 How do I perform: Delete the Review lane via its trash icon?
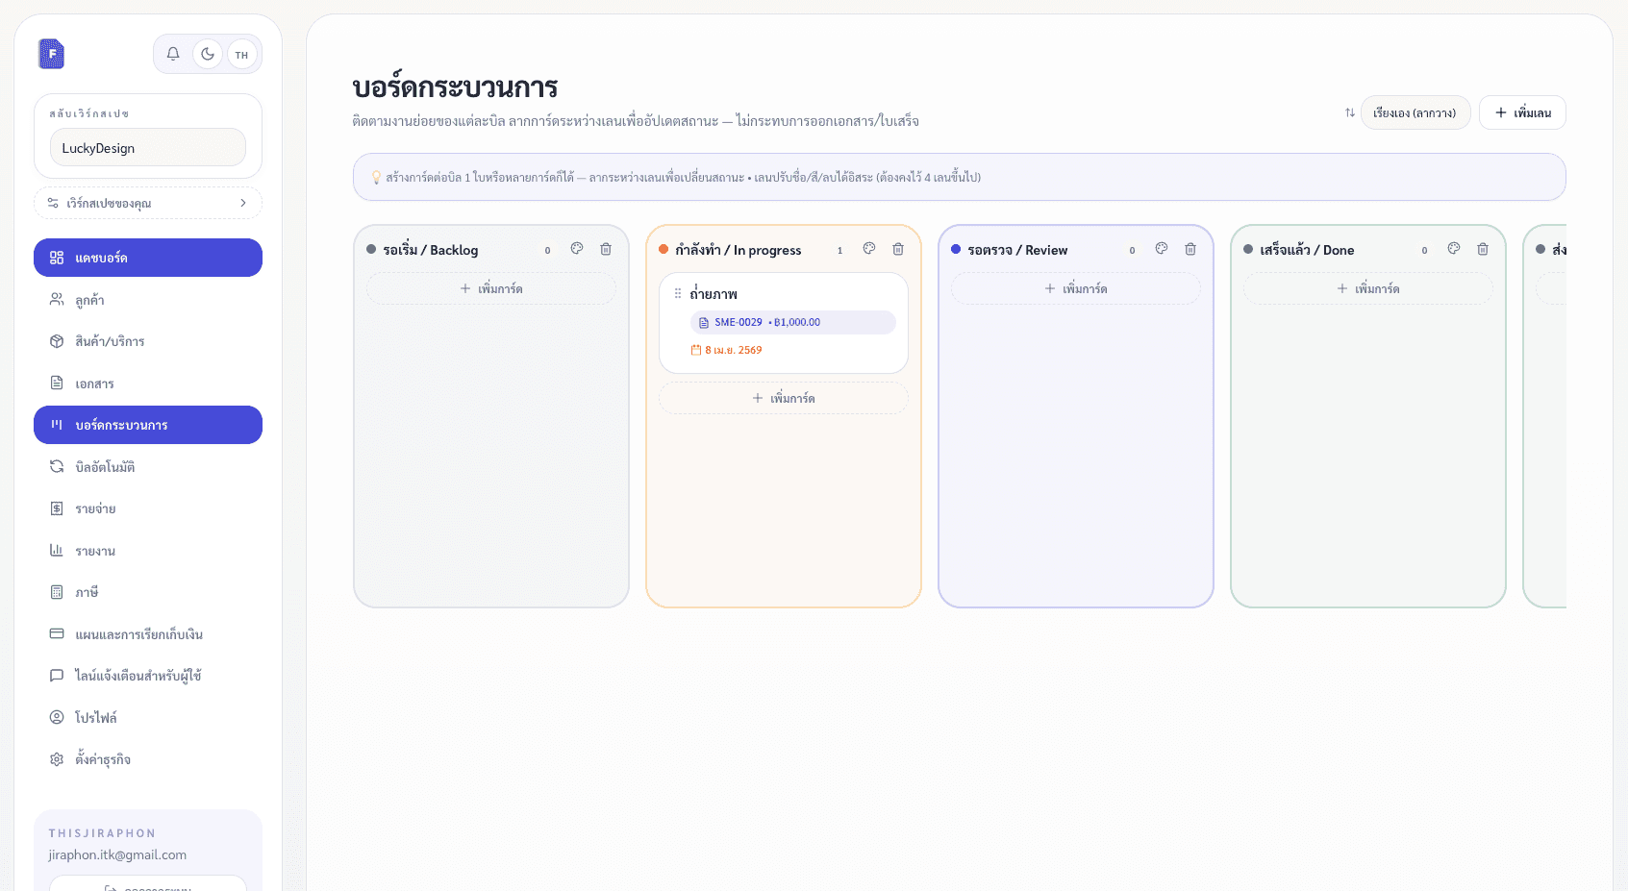pos(1190,249)
